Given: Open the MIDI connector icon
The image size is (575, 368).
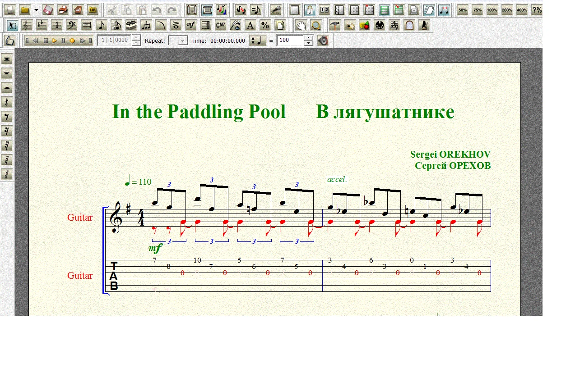Looking at the screenshot, I should click(380, 25).
